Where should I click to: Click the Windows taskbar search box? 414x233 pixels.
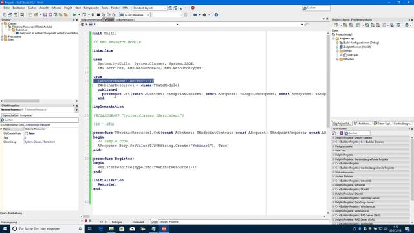(47, 228)
